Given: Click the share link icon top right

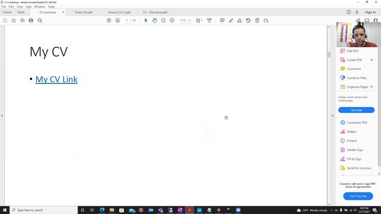Looking at the screenshot, I should [x=358, y=20].
